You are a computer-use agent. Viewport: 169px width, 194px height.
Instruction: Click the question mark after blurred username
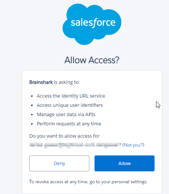tap(120, 145)
